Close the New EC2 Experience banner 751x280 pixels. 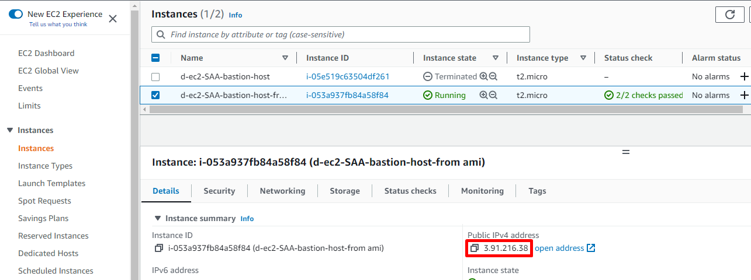click(113, 19)
